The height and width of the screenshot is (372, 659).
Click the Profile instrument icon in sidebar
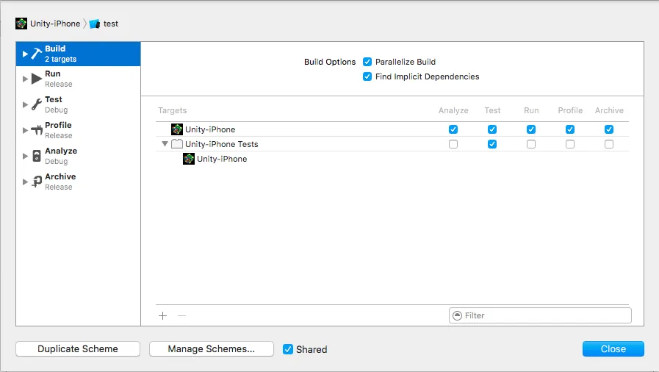pyautogui.click(x=37, y=130)
